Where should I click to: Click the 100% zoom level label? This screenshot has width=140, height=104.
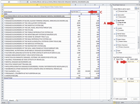(122, 103)
